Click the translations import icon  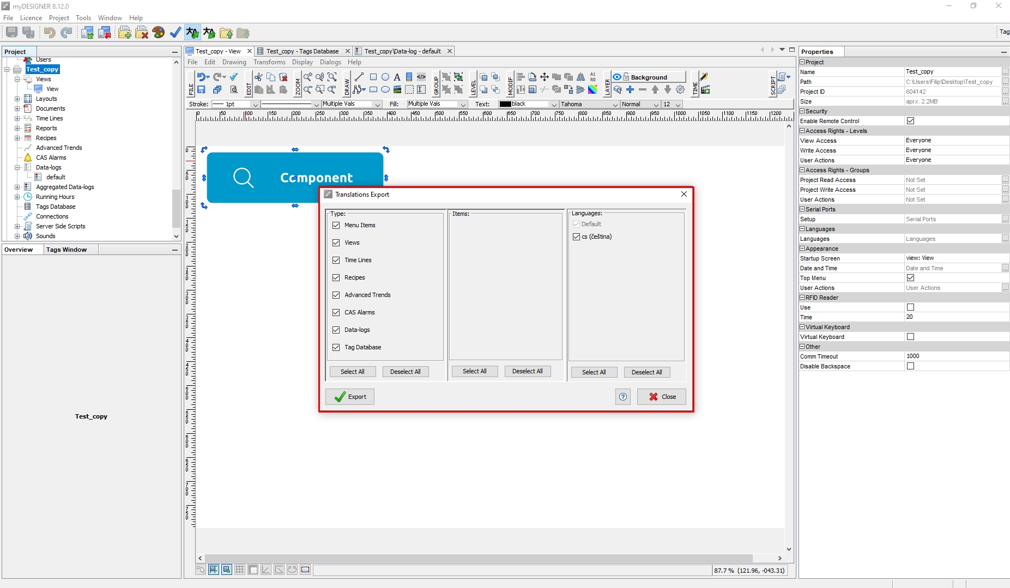[209, 33]
